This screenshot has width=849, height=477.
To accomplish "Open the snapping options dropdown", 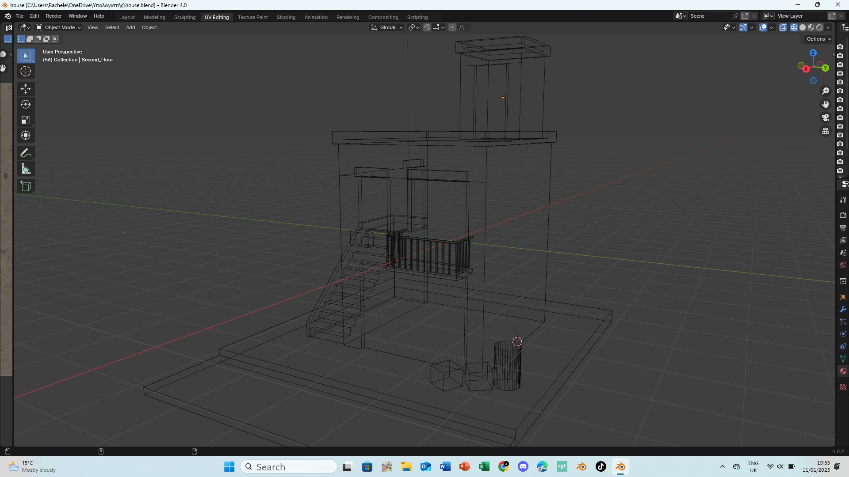I will [x=439, y=27].
